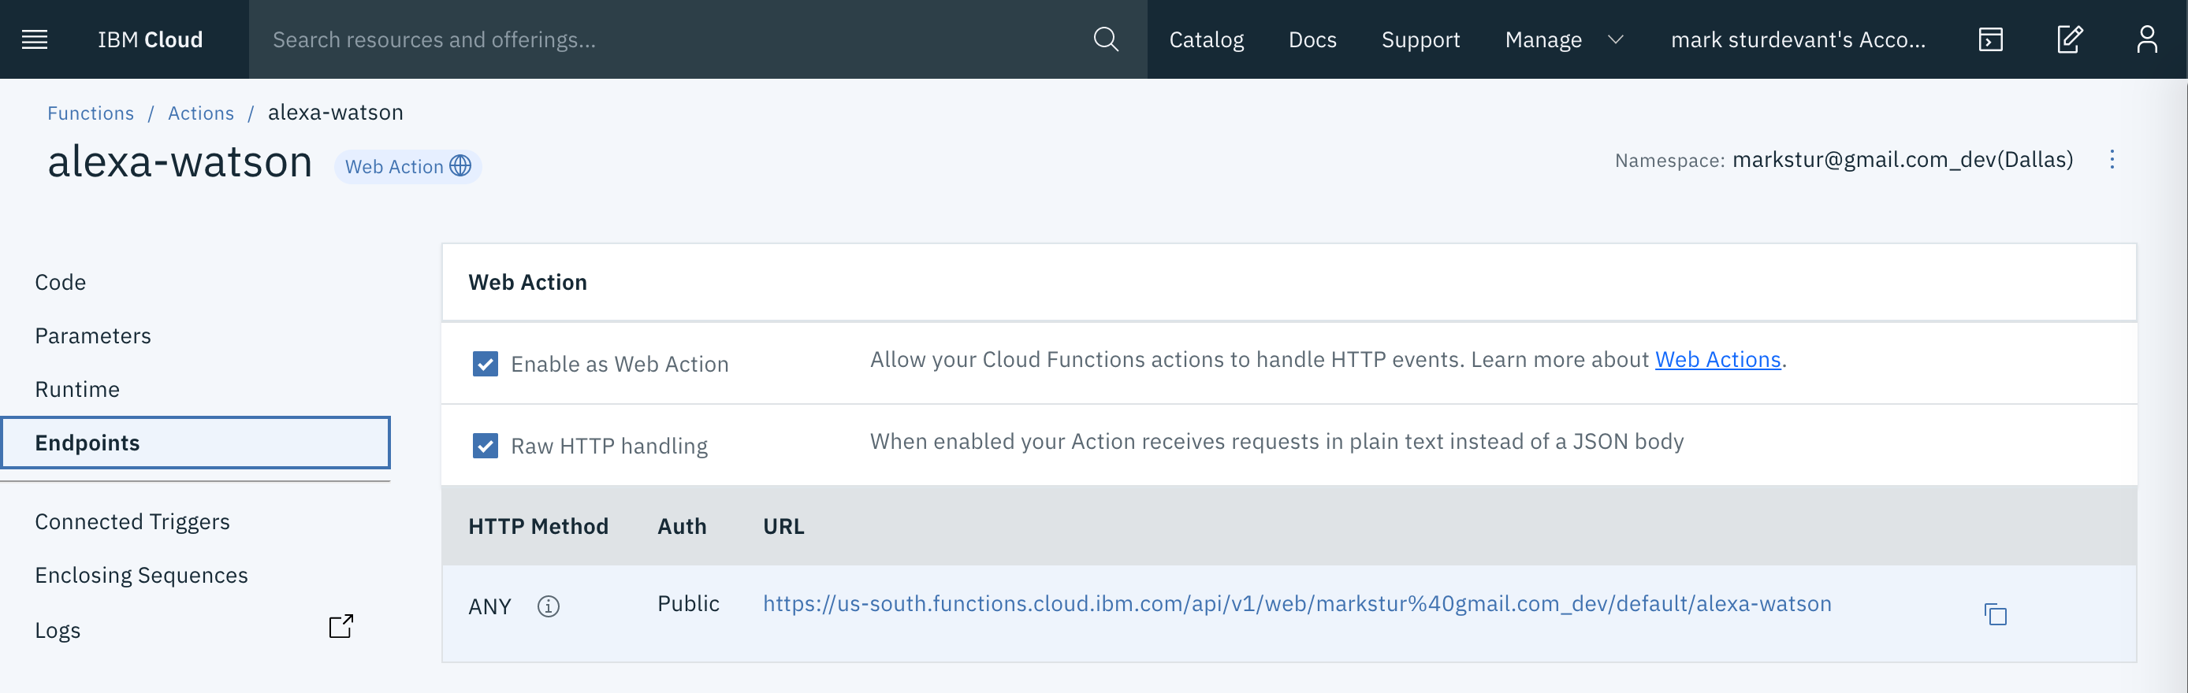Copy the web action URL
Viewport: 2188px width, 693px height.
point(1995,614)
